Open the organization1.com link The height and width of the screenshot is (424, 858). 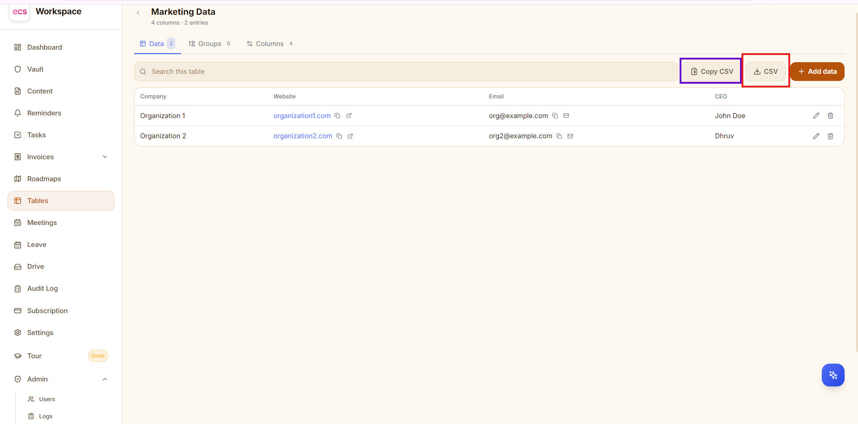(x=302, y=116)
